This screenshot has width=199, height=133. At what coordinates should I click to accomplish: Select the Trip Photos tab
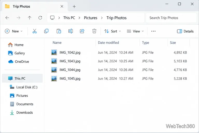click(35, 6)
